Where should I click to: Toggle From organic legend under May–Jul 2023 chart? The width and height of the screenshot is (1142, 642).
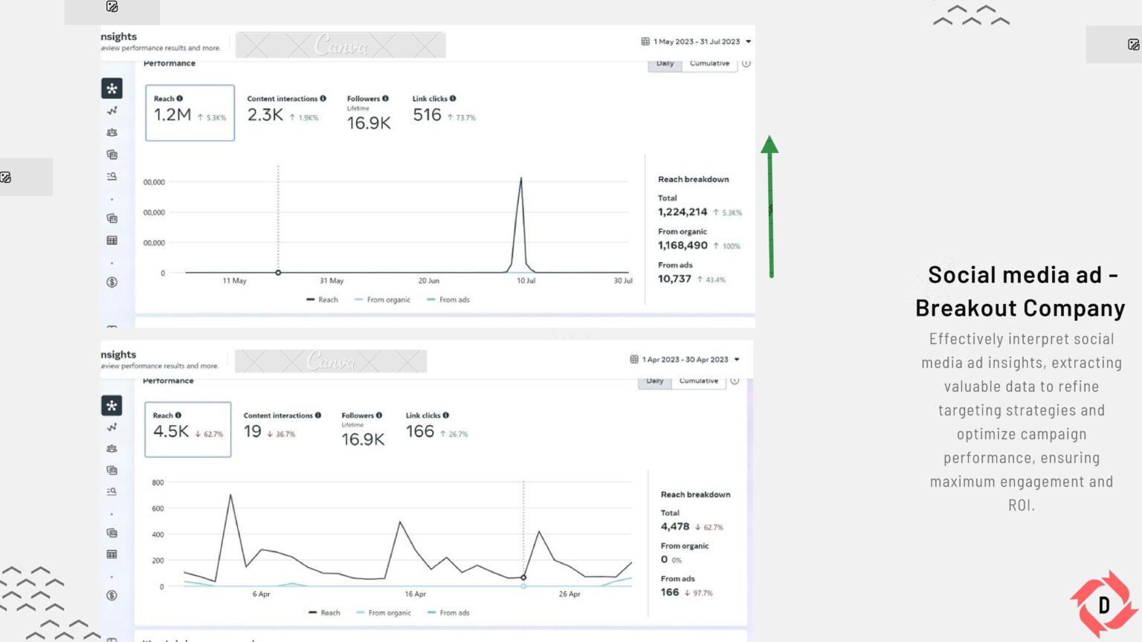(x=382, y=299)
